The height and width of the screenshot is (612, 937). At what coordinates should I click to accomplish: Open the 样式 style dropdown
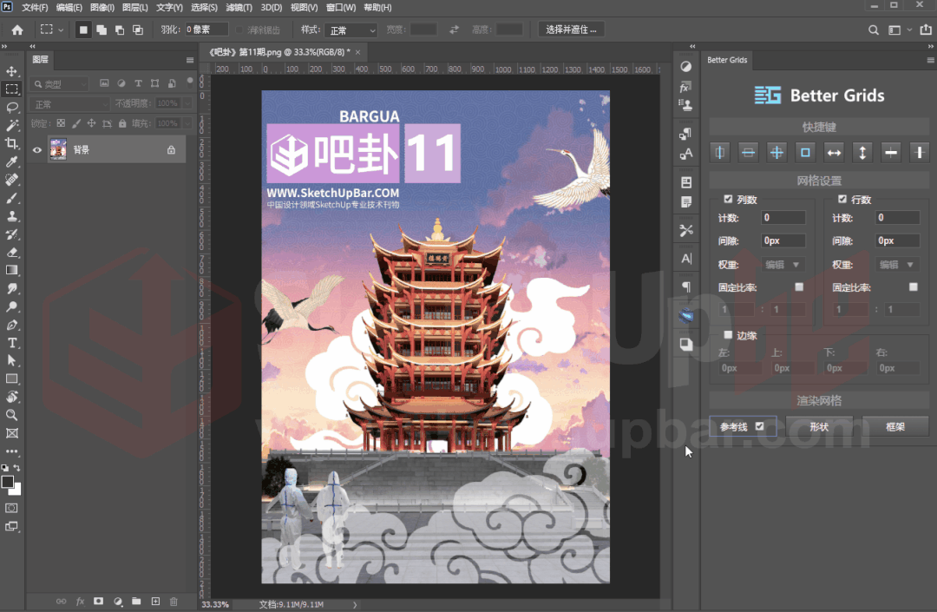[351, 30]
